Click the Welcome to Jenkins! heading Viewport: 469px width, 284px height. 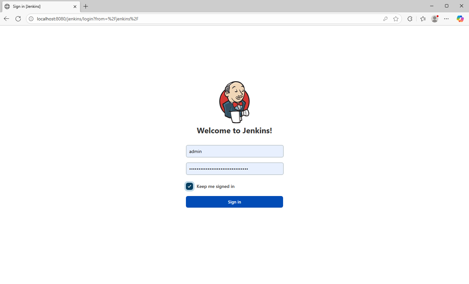click(x=234, y=130)
